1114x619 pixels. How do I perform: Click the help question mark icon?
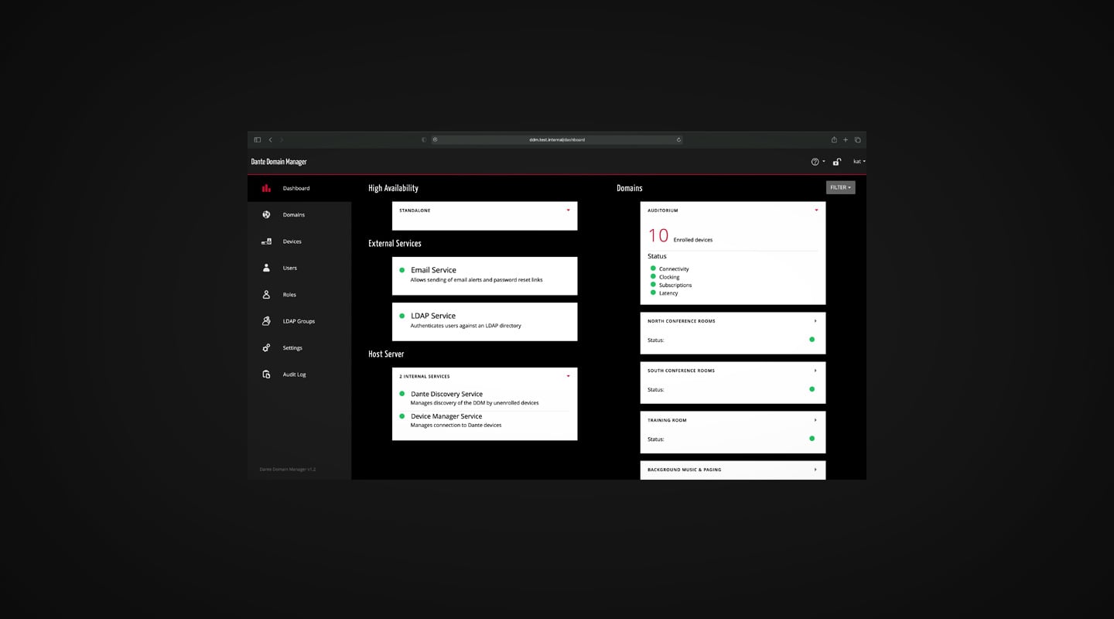815,162
